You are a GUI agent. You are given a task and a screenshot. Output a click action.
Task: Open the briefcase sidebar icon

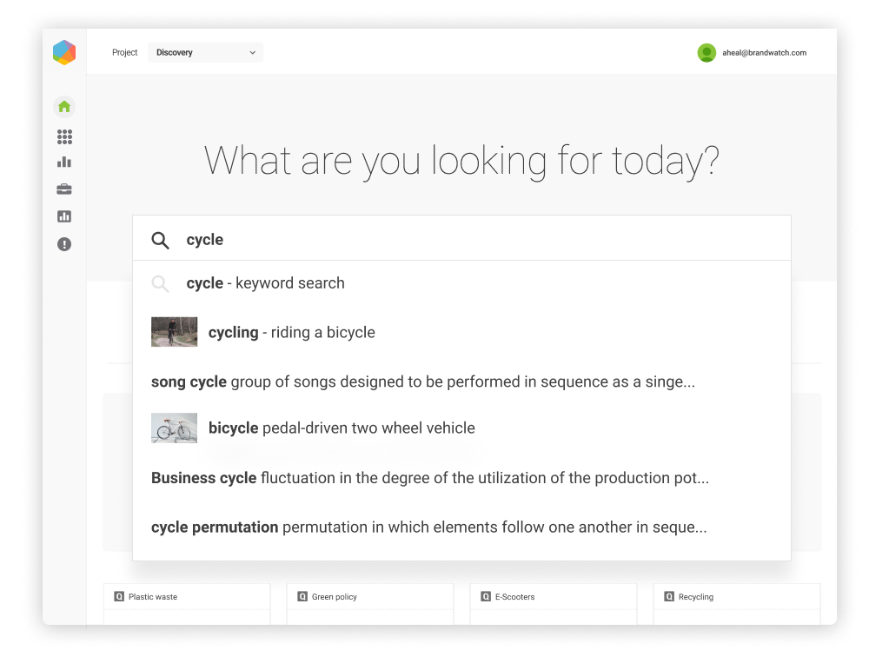click(x=64, y=189)
